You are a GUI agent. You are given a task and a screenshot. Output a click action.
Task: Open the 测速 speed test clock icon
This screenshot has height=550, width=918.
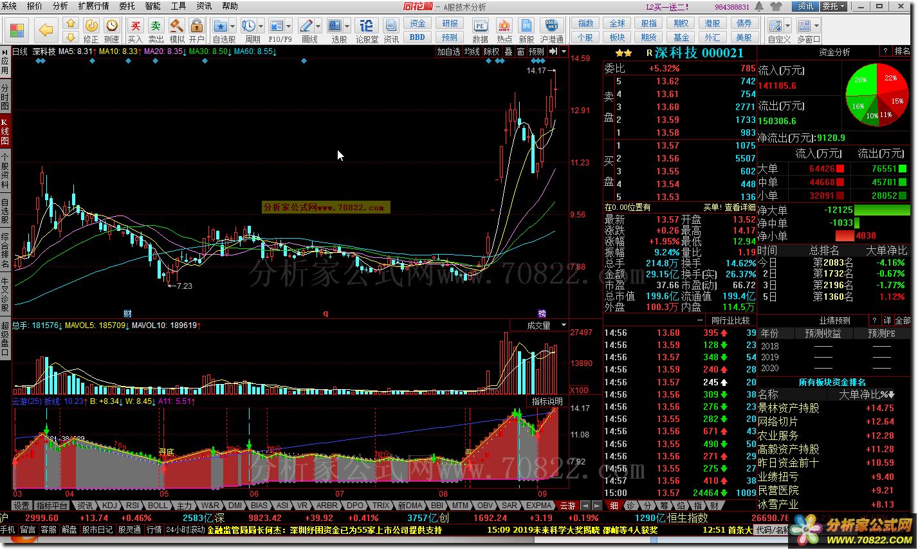click(112, 30)
